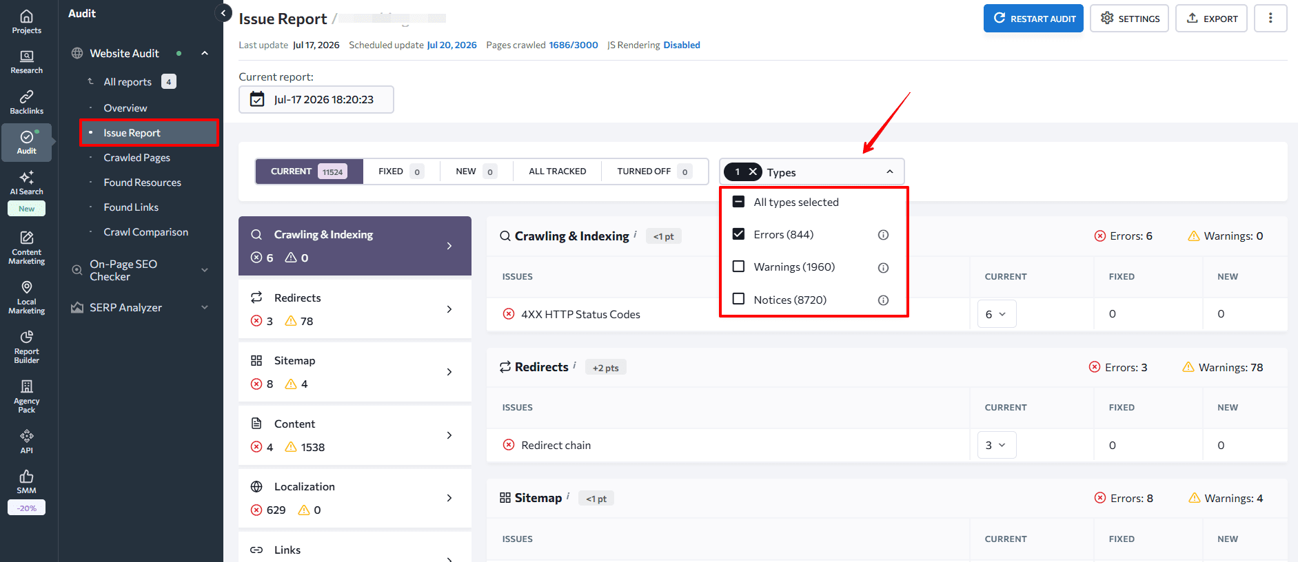Click the Scheduled update date Jul 20, 2026
The image size is (1298, 562).
coord(452,45)
